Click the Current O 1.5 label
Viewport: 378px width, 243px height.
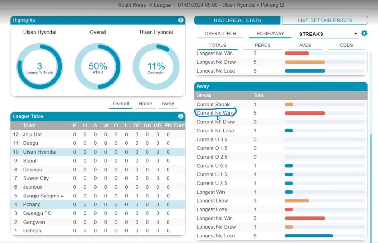click(x=212, y=148)
